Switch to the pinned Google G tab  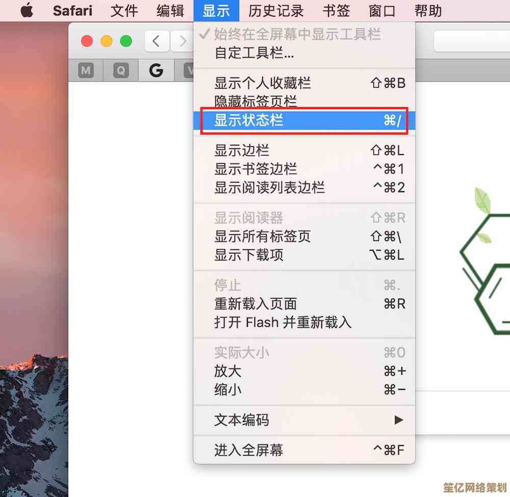coord(156,70)
